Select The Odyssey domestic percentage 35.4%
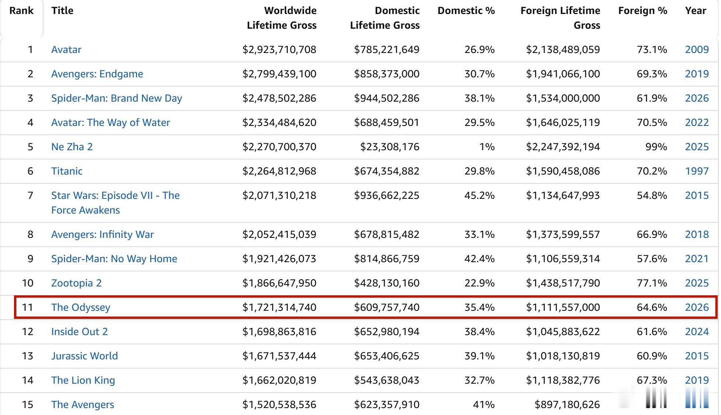721x415 pixels. [479, 307]
